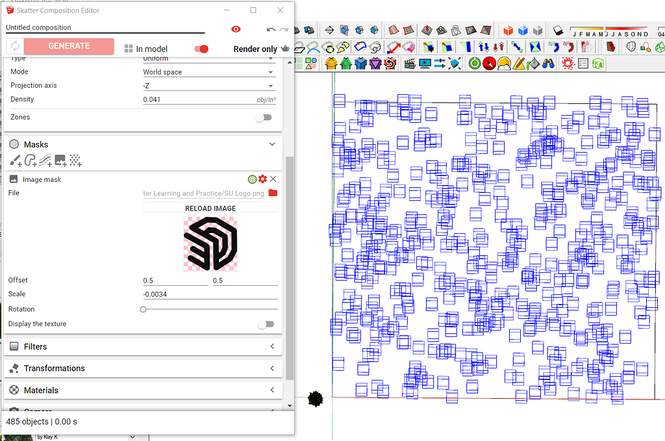Open Image mask settings gear

click(x=262, y=179)
